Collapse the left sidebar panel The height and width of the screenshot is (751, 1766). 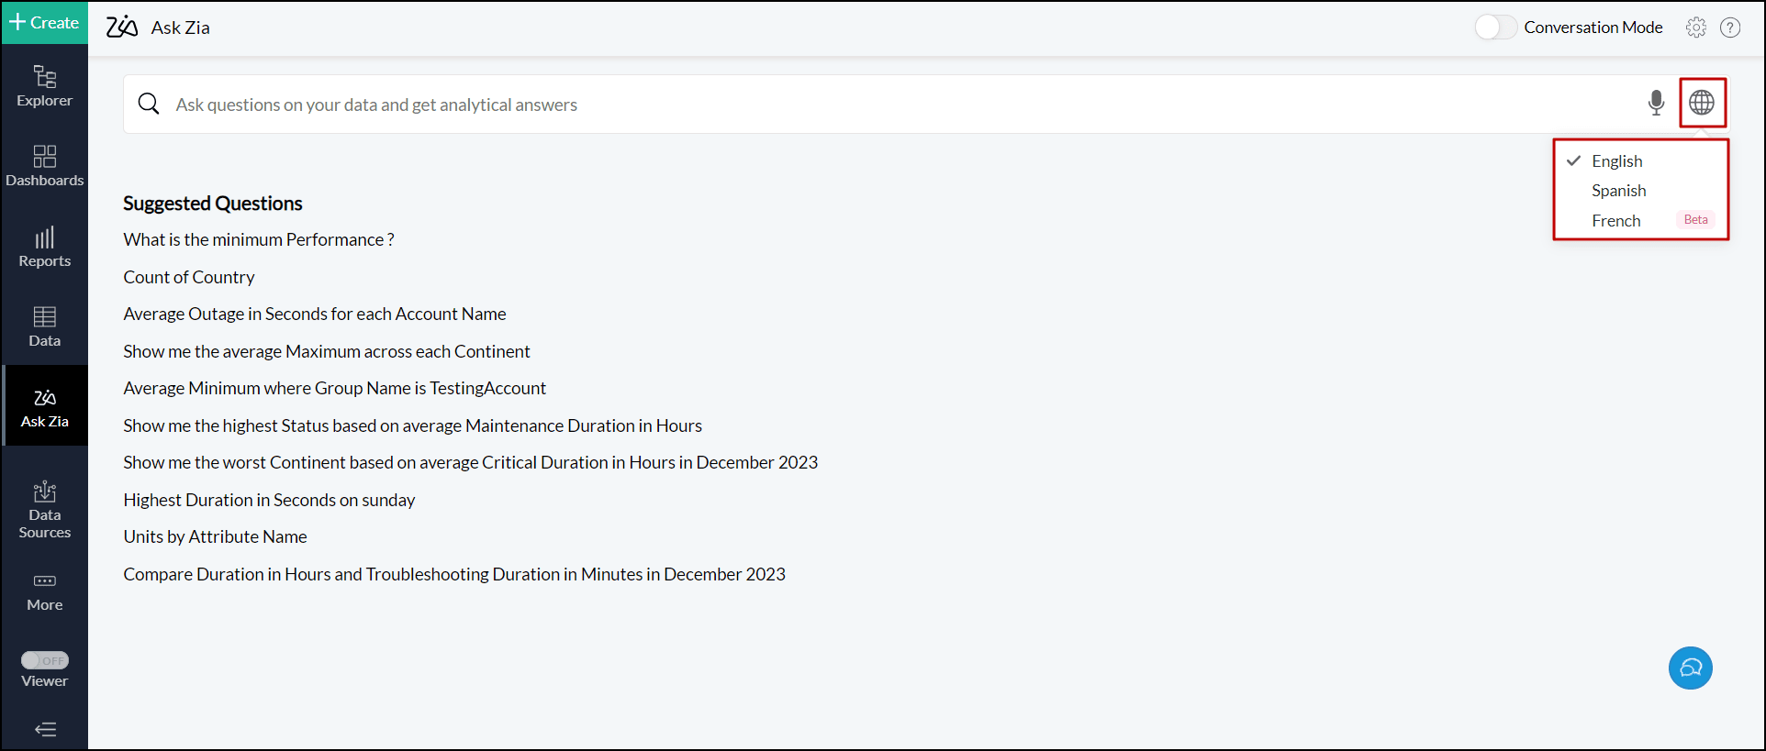tap(44, 730)
